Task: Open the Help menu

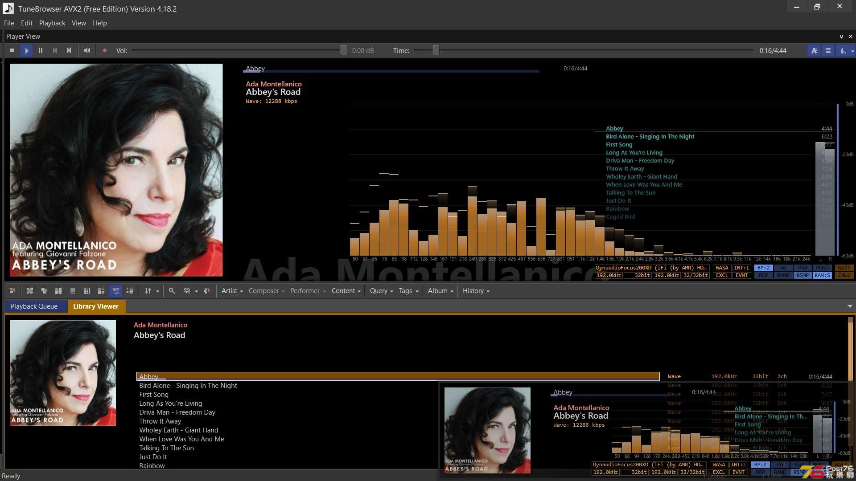Action: pos(100,23)
